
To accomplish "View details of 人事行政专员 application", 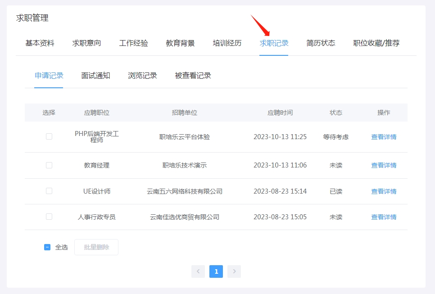I will tap(384, 217).
